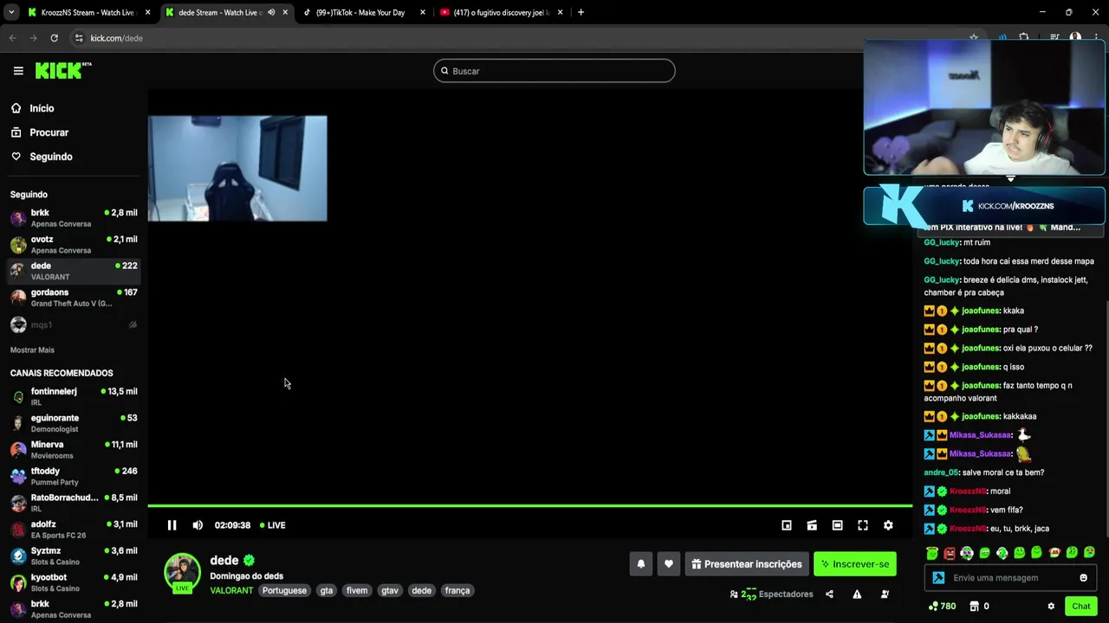Click dede's channel avatar with LIVE badge
Screen dimensions: 1109x623
click(182, 573)
